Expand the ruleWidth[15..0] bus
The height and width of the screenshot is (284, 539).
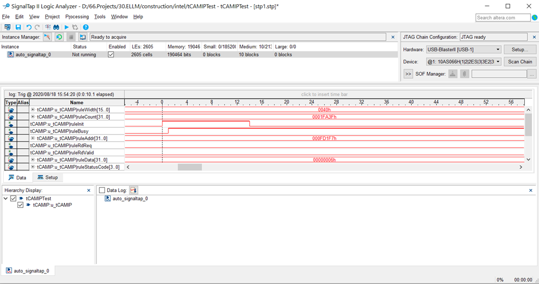point(33,110)
